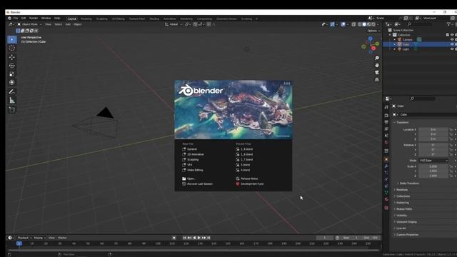This screenshot has height=257, width=457.
Task: Toggle viewport overlays button
Action: pyautogui.click(x=343, y=24)
